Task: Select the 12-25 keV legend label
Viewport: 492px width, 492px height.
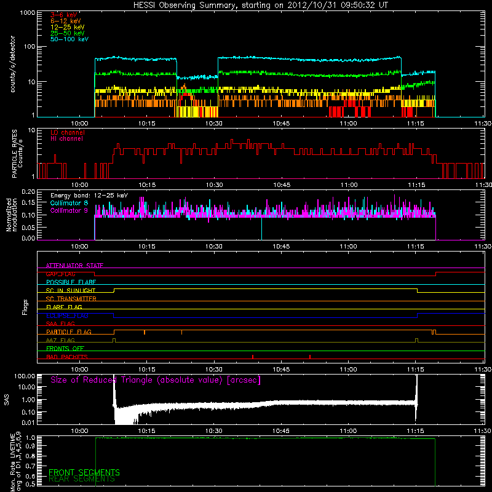Action: 68,27
